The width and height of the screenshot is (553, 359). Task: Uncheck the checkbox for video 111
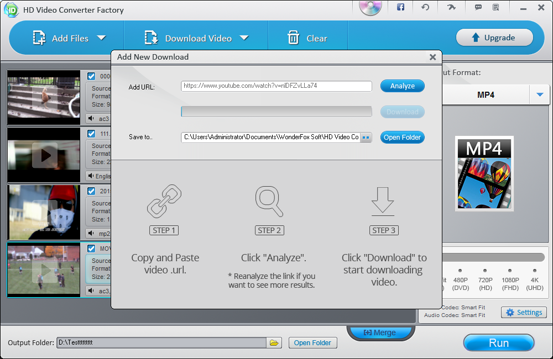point(91,134)
